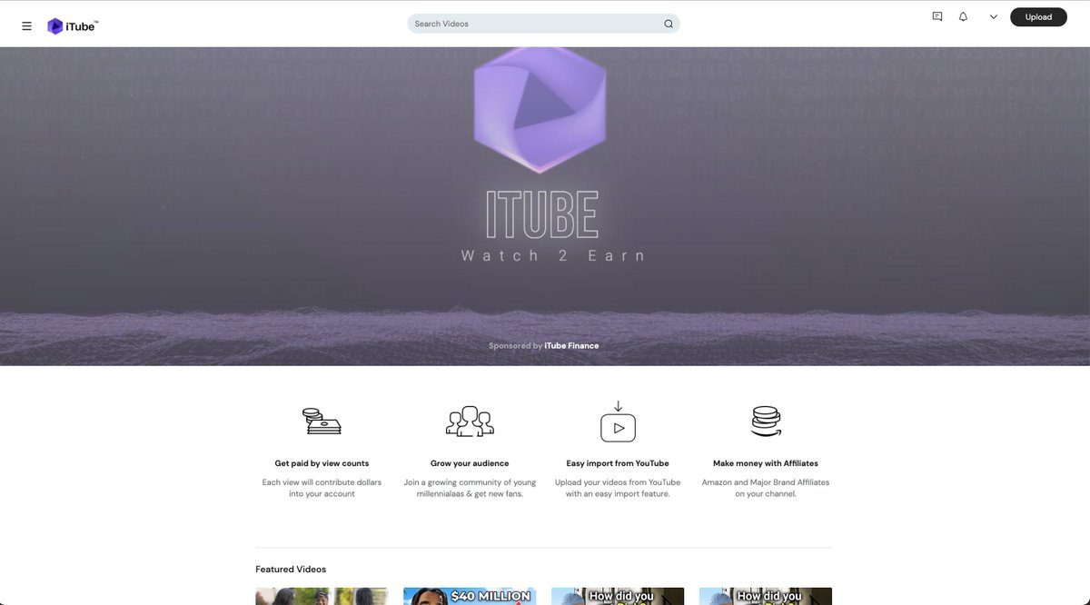Click 'Join a growing community' description
The image size is (1090, 605).
coord(470,488)
